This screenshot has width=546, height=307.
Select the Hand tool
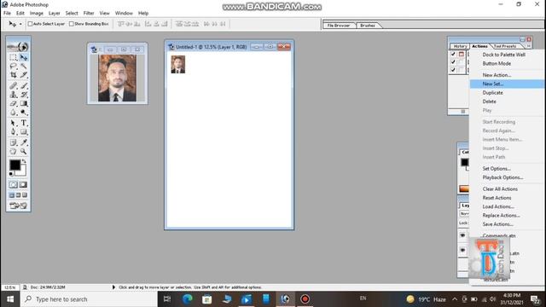click(14, 152)
